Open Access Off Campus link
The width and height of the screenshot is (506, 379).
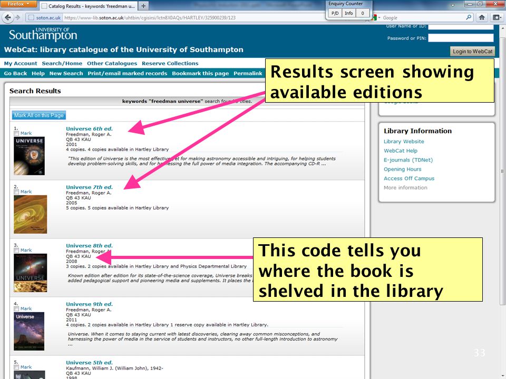pyautogui.click(x=409, y=178)
